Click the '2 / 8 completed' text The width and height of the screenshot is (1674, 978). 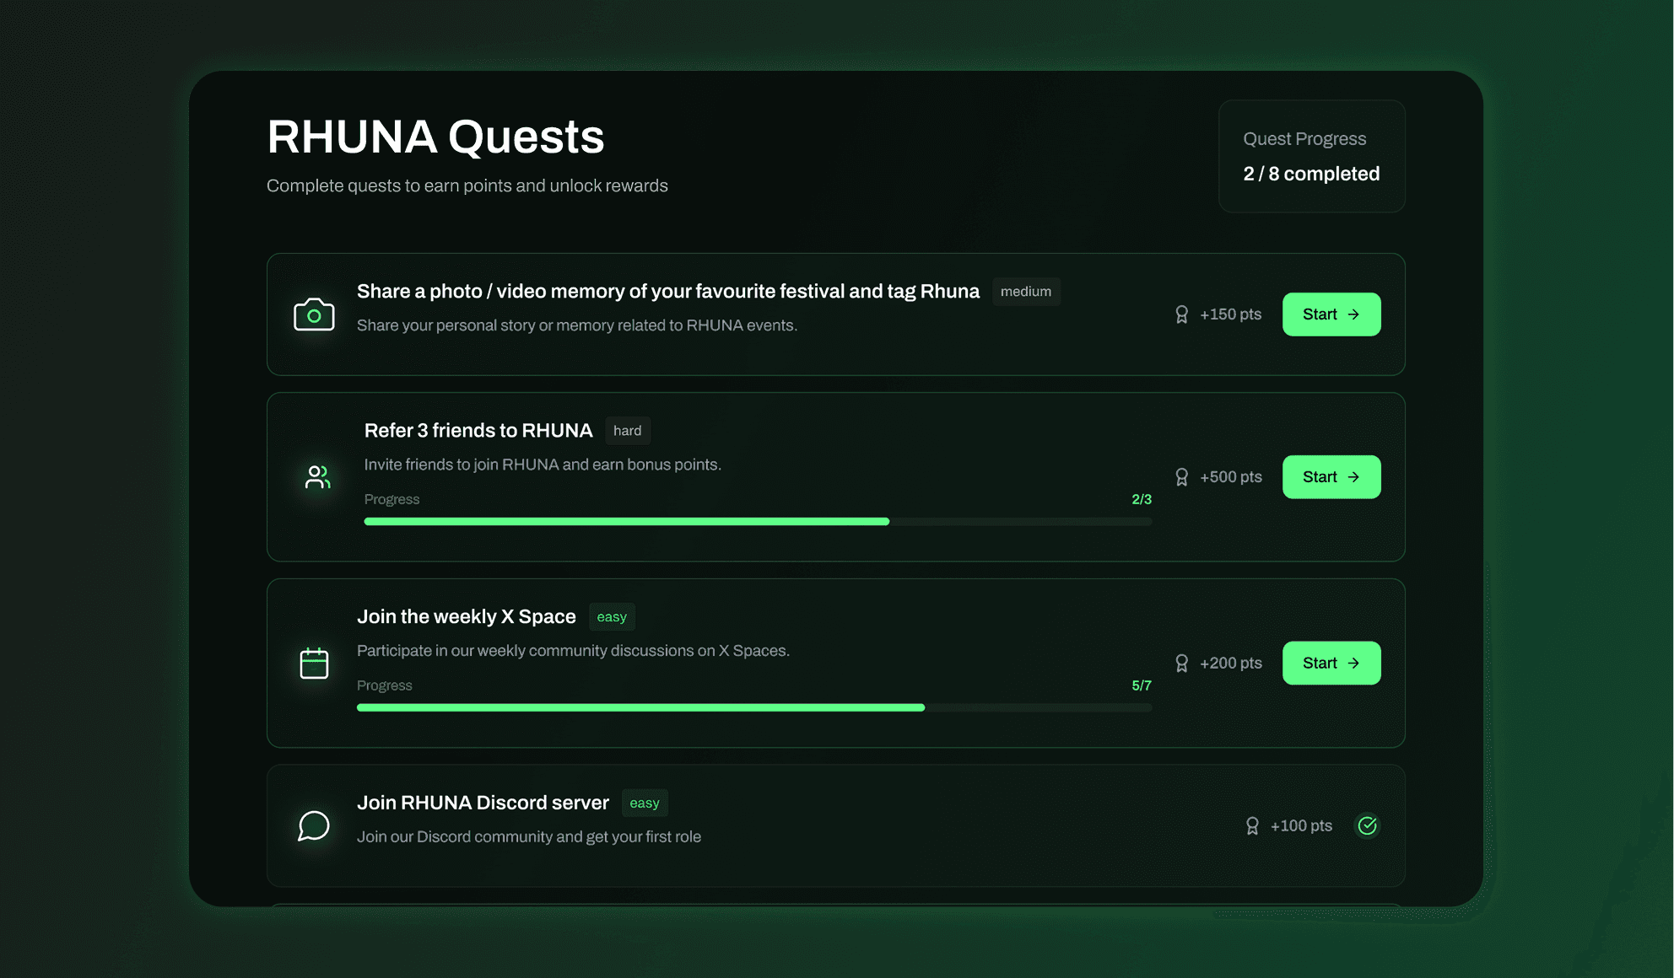tap(1311, 174)
